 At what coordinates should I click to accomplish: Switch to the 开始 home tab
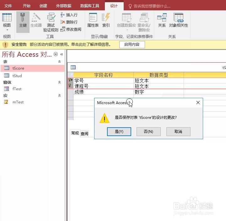(x=26, y=6)
